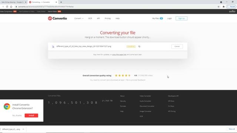Open the API nav item

tap(98, 18)
